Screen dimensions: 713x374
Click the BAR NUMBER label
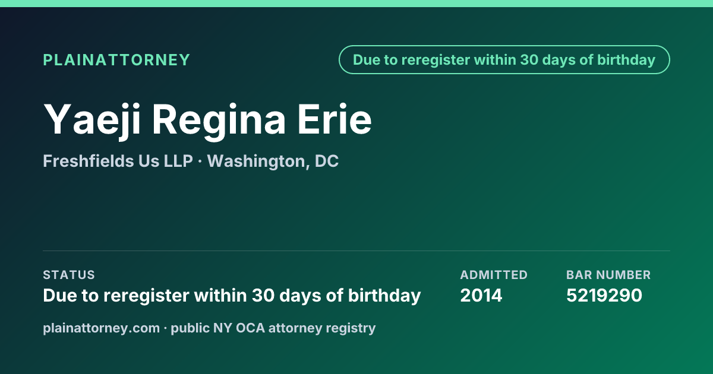(x=608, y=275)
